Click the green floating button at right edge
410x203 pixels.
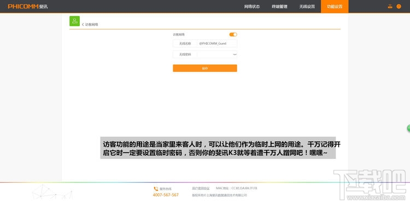[x=408, y=128]
